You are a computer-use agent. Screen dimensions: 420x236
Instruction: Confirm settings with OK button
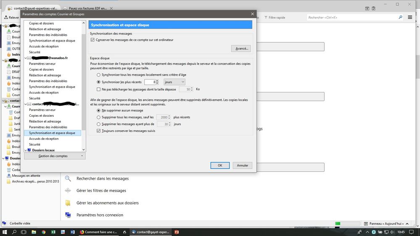(220, 165)
